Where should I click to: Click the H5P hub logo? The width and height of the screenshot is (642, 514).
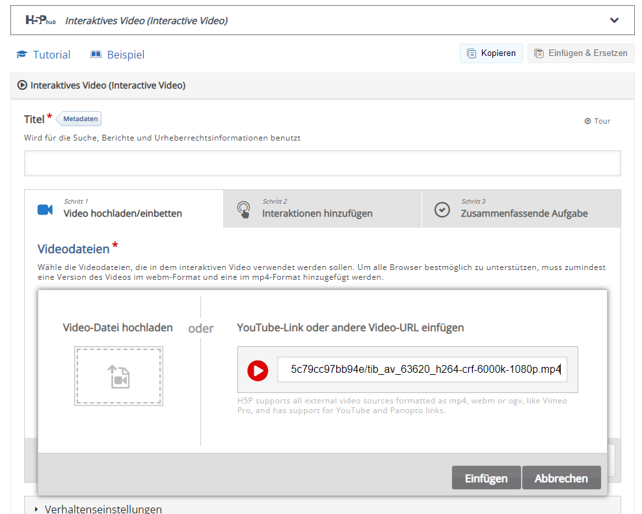click(40, 20)
